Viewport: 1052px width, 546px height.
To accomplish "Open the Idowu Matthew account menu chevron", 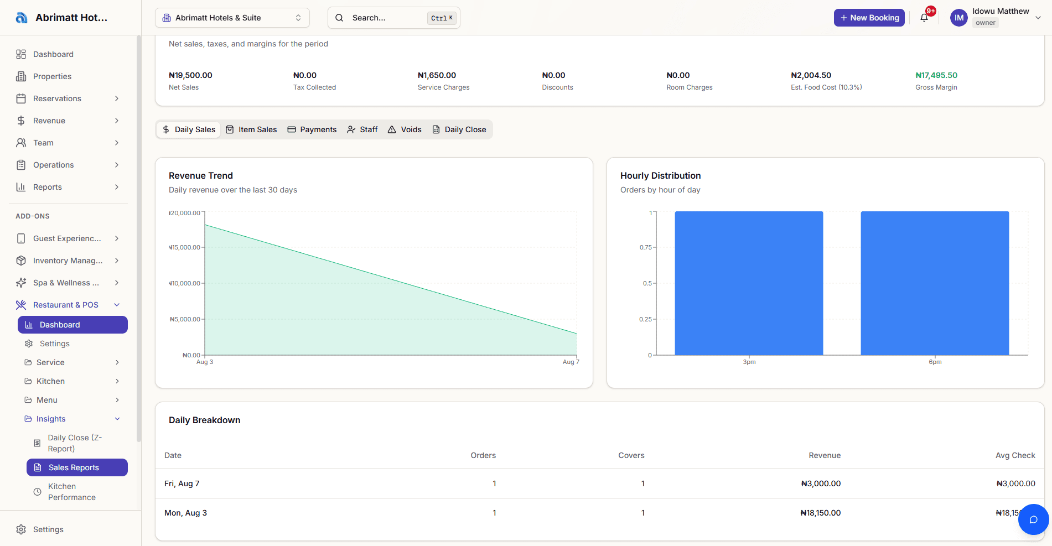I will pos(1038,18).
